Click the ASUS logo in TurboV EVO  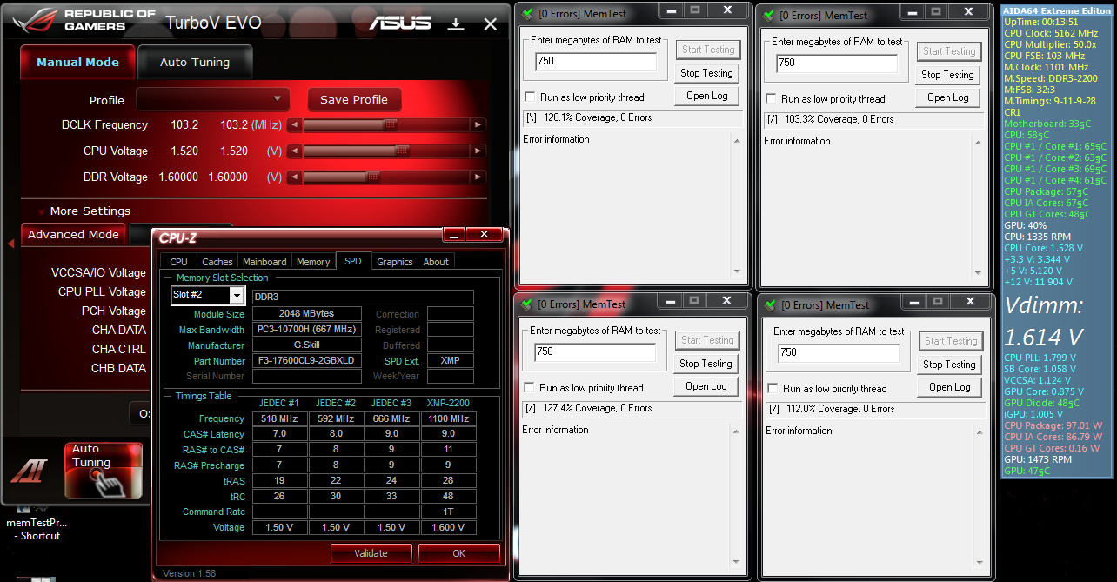point(400,23)
